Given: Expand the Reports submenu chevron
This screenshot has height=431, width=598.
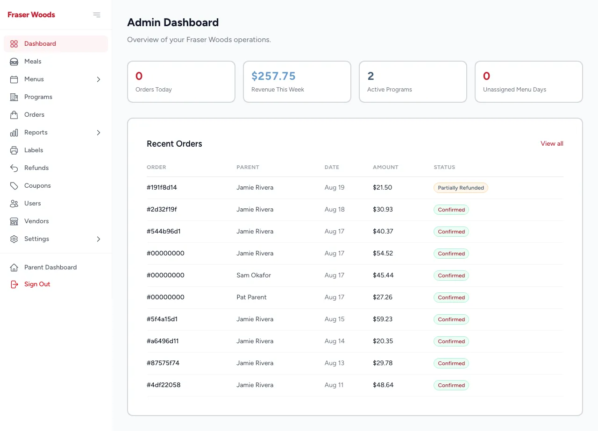Looking at the screenshot, I should [99, 133].
